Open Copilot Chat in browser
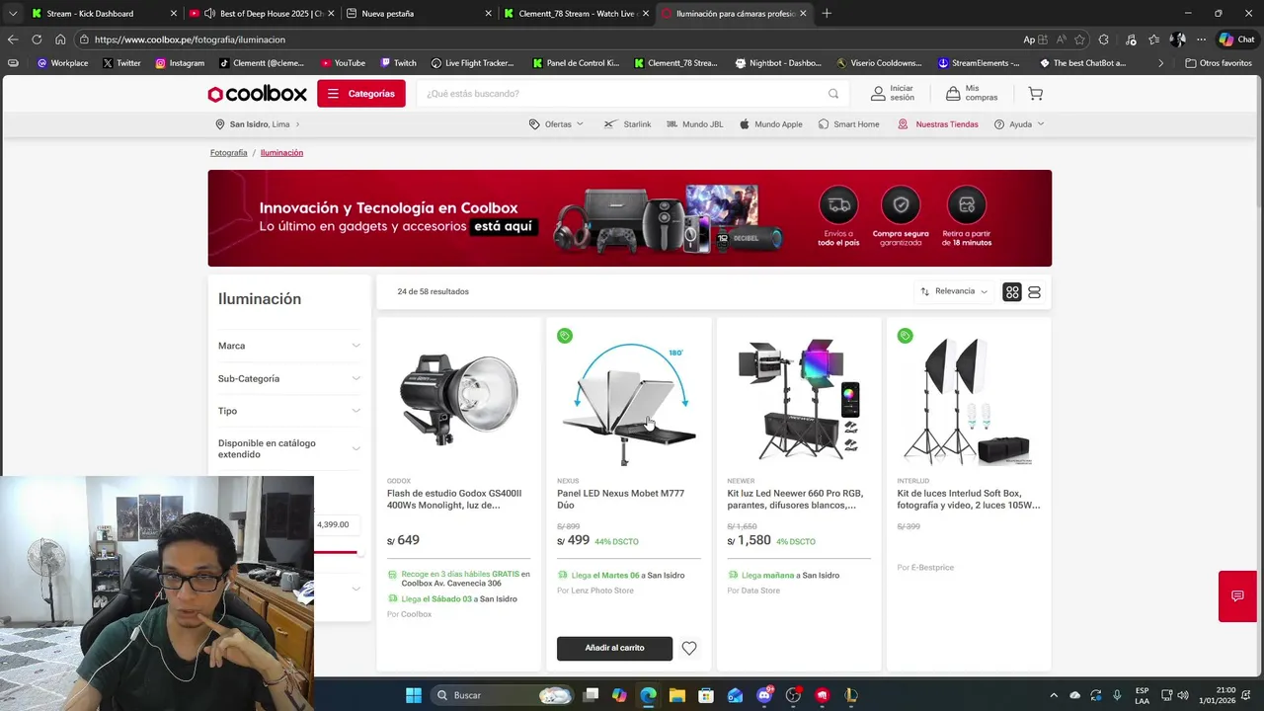This screenshot has width=1264, height=711. [1236, 39]
